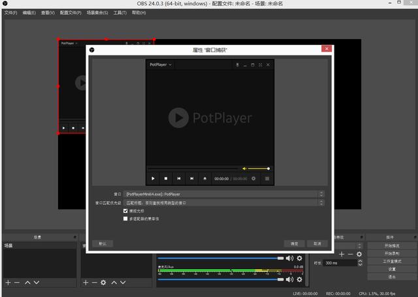Click the play button in PotPlayer preview
This screenshot has height=297, width=418.
153,178
